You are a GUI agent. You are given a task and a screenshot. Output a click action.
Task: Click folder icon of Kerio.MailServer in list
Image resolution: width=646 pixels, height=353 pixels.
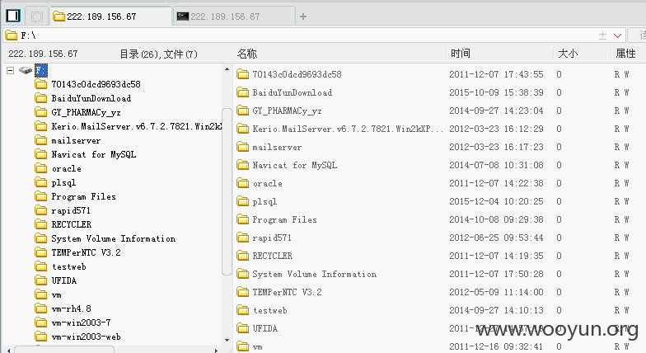[242, 129]
